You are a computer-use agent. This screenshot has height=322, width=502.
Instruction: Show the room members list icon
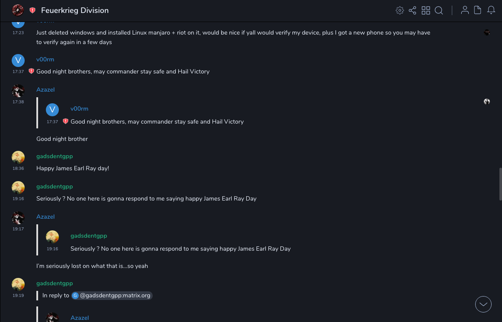[x=465, y=10]
